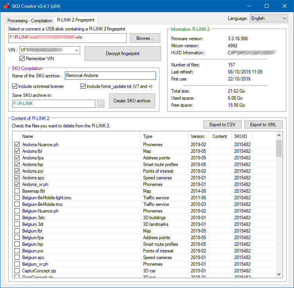Uncheck the Andorra.fsp checkbox

point(17,165)
